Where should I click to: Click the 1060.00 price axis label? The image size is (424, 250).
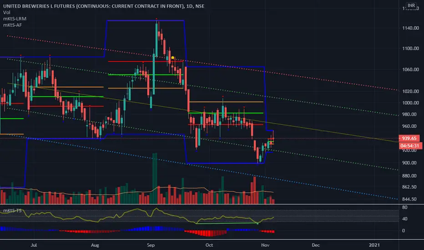pos(410,70)
